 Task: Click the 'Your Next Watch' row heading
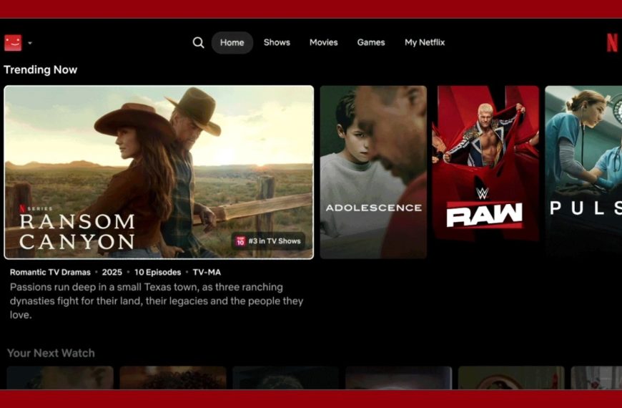(51, 353)
